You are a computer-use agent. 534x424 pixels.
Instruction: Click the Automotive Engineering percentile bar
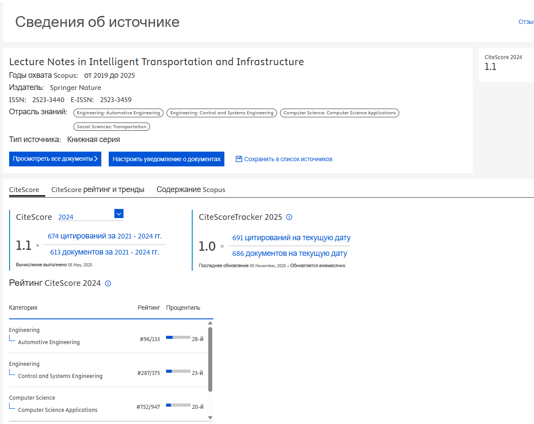[x=178, y=337]
